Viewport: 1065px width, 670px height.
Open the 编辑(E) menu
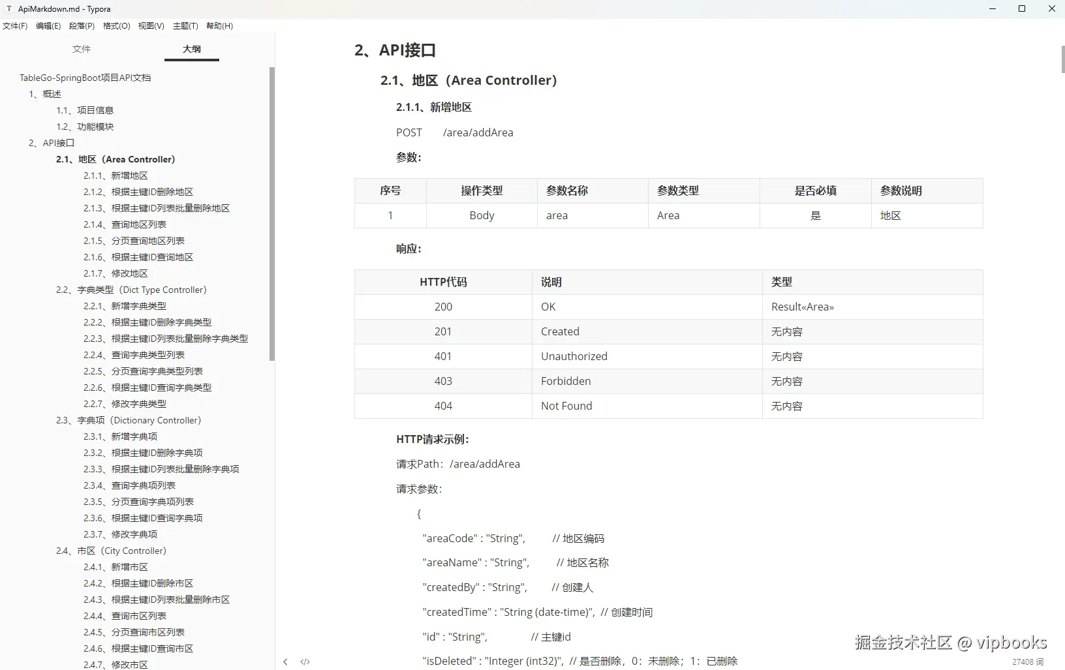(x=48, y=26)
